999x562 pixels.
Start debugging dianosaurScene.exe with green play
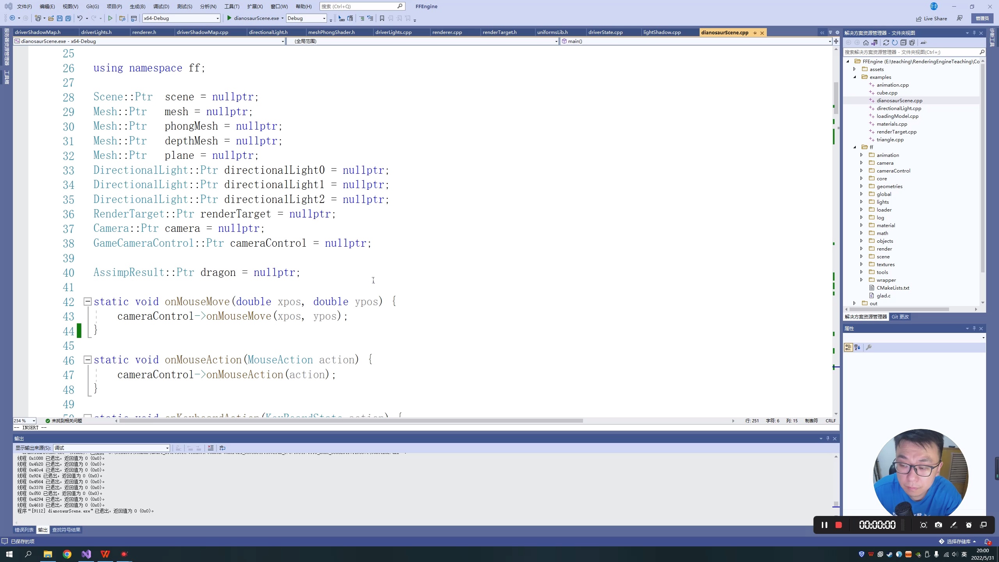[x=229, y=18]
